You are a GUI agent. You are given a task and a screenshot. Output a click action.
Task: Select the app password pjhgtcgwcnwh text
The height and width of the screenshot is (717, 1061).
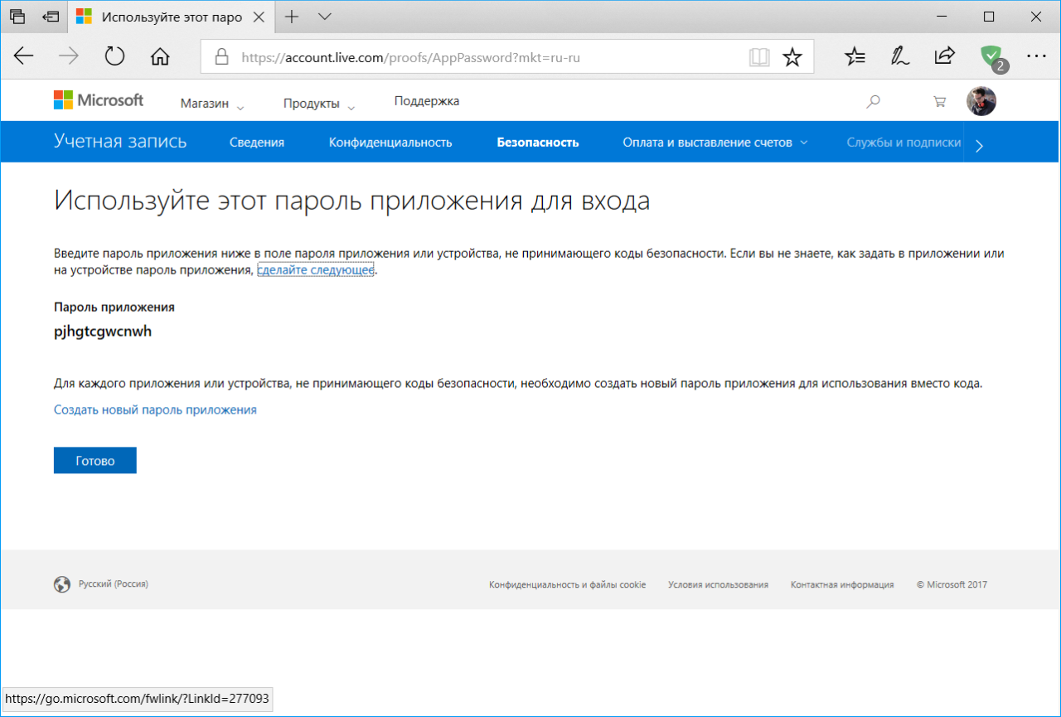103,332
